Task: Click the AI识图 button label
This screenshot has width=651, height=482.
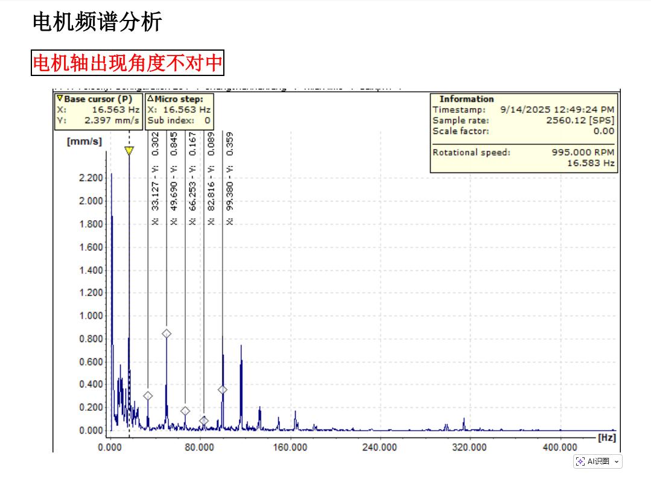Action: (599, 461)
